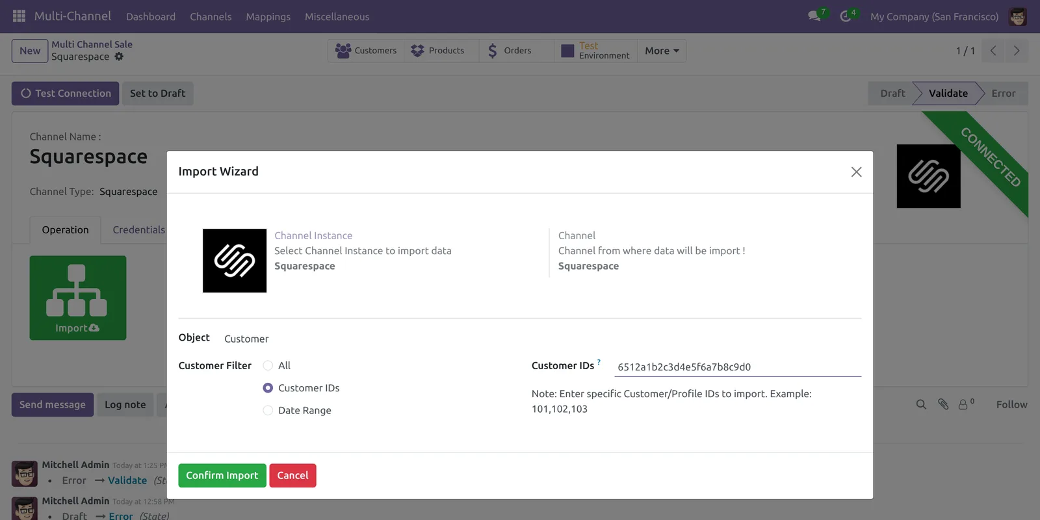Image resolution: width=1040 pixels, height=520 pixels.
Task: Click Set to Draft button
Action: (x=157, y=93)
